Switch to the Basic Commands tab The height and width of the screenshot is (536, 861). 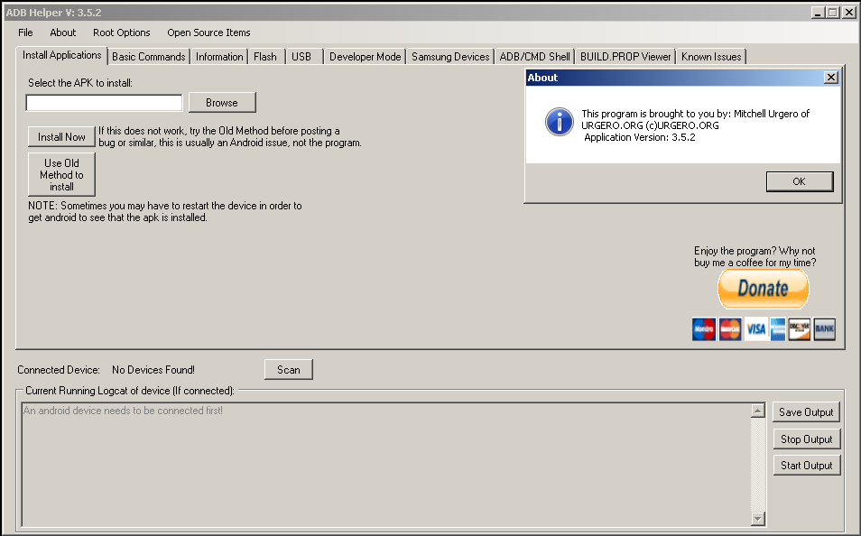(148, 57)
